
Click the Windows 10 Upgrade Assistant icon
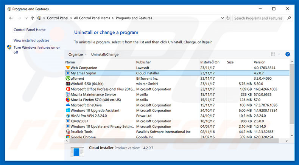coord(68,110)
